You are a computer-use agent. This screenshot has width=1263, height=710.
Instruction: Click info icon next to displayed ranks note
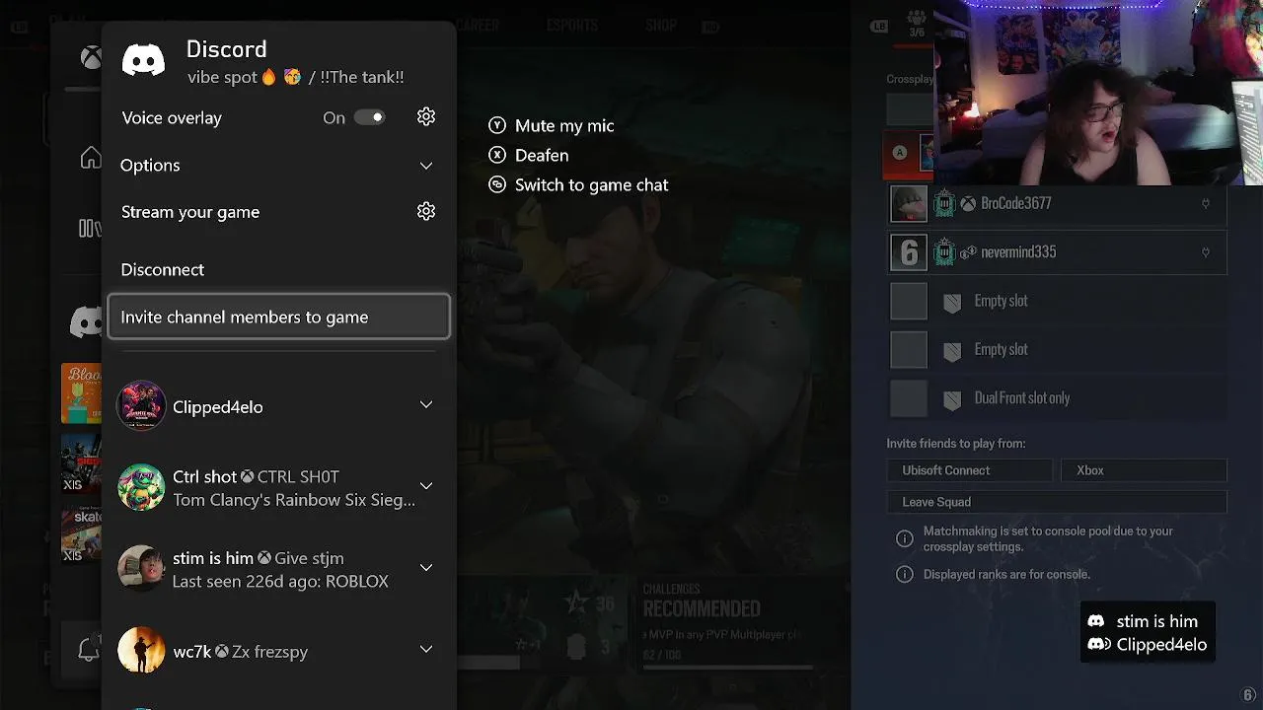[x=904, y=574]
